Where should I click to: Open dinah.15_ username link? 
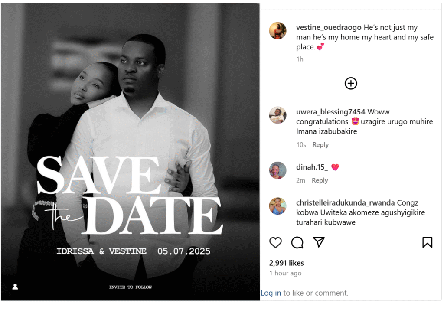pyautogui.click(x=312, y=167)
